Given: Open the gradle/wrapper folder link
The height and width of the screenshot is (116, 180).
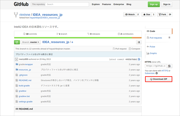Looking at the screenshot, I should point(26,64).
